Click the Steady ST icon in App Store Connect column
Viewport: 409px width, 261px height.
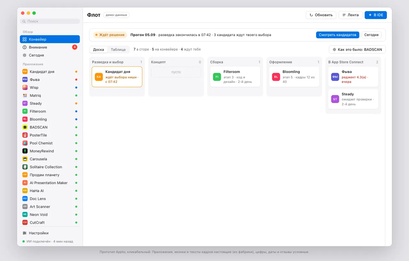coord(335,99)
